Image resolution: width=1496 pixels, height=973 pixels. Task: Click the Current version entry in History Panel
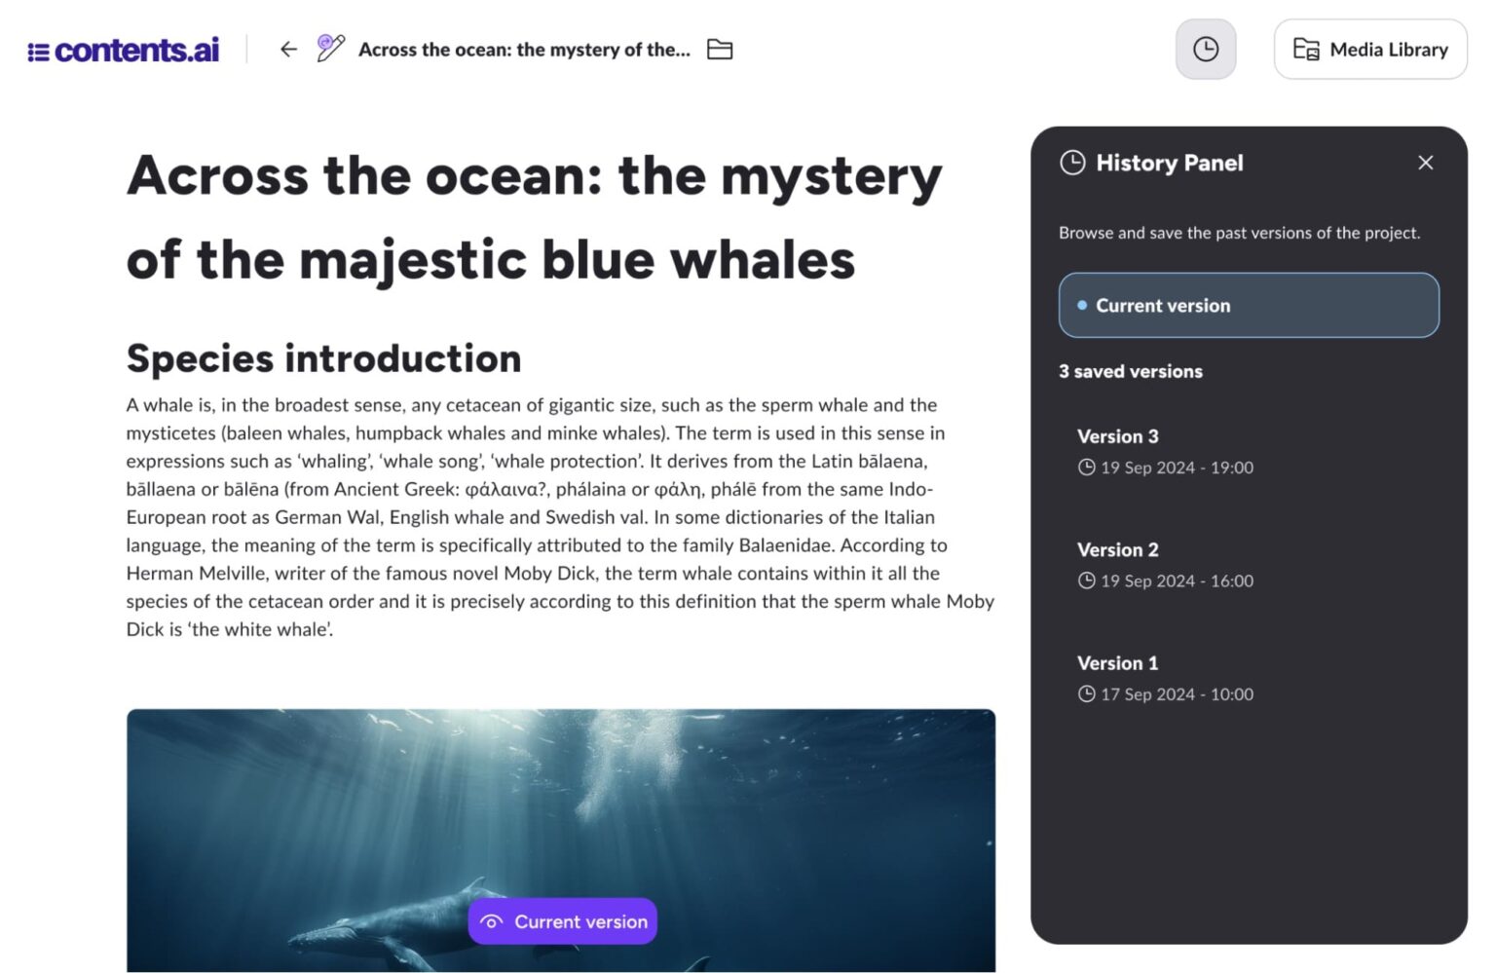1249,305
